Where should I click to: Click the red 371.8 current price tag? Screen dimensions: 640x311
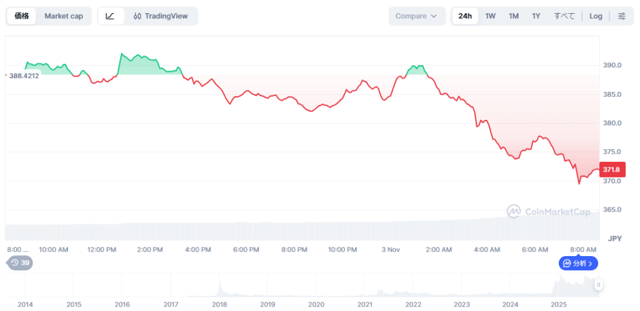pos(610,169)
